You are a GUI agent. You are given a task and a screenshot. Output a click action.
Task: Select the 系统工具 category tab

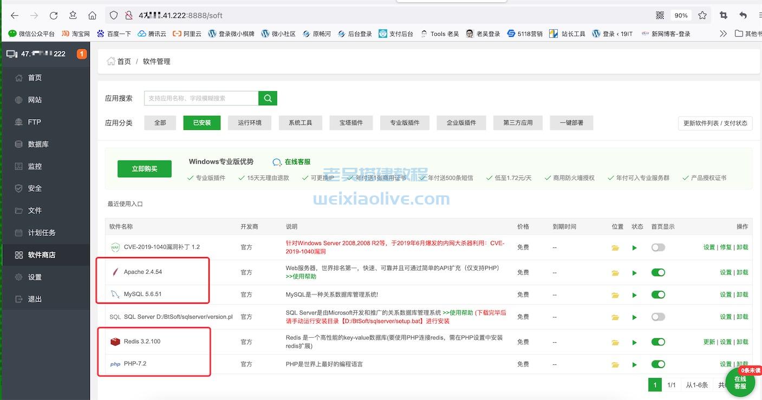(x=301, y=123)
